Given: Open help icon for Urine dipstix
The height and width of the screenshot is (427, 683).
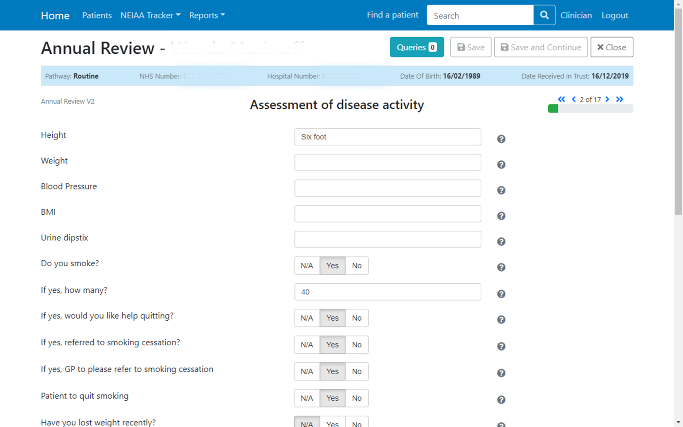Looking at the screenshot, I should (501, 241).
